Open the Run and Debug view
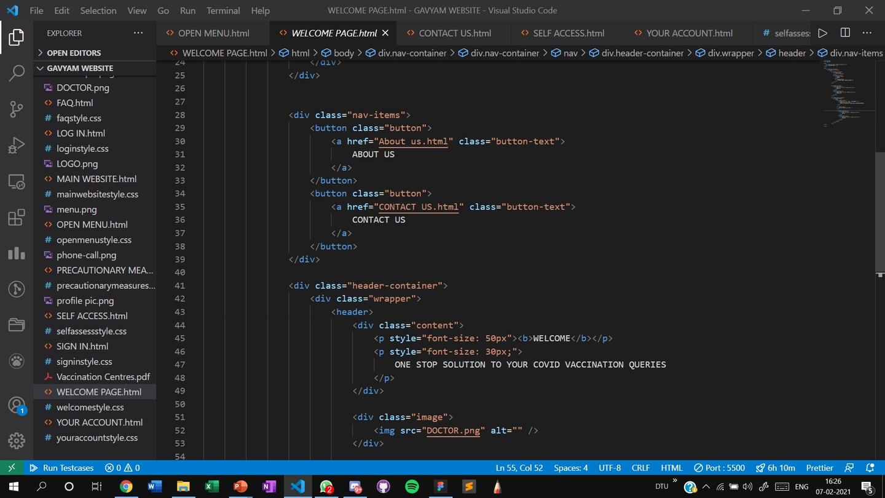The height and width of the screenshot is (498, 885). [17, 146]
